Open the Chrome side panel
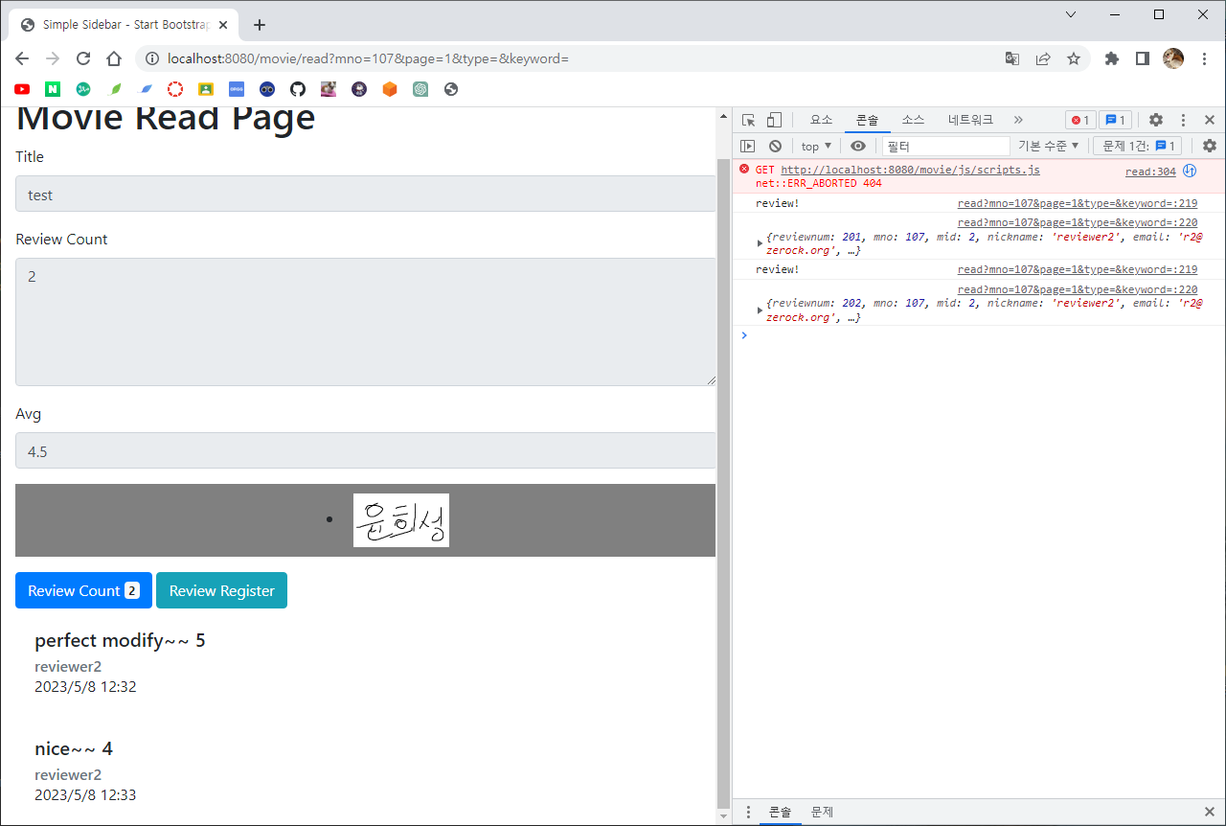This screenshot has height=826, width=1226. coord(1143,58)
